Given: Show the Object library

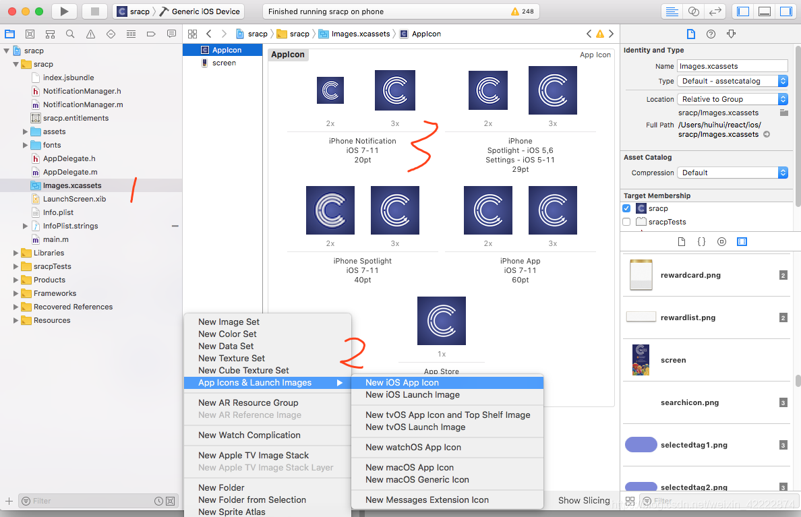Looking at the screenshot, I should [722, 241].
